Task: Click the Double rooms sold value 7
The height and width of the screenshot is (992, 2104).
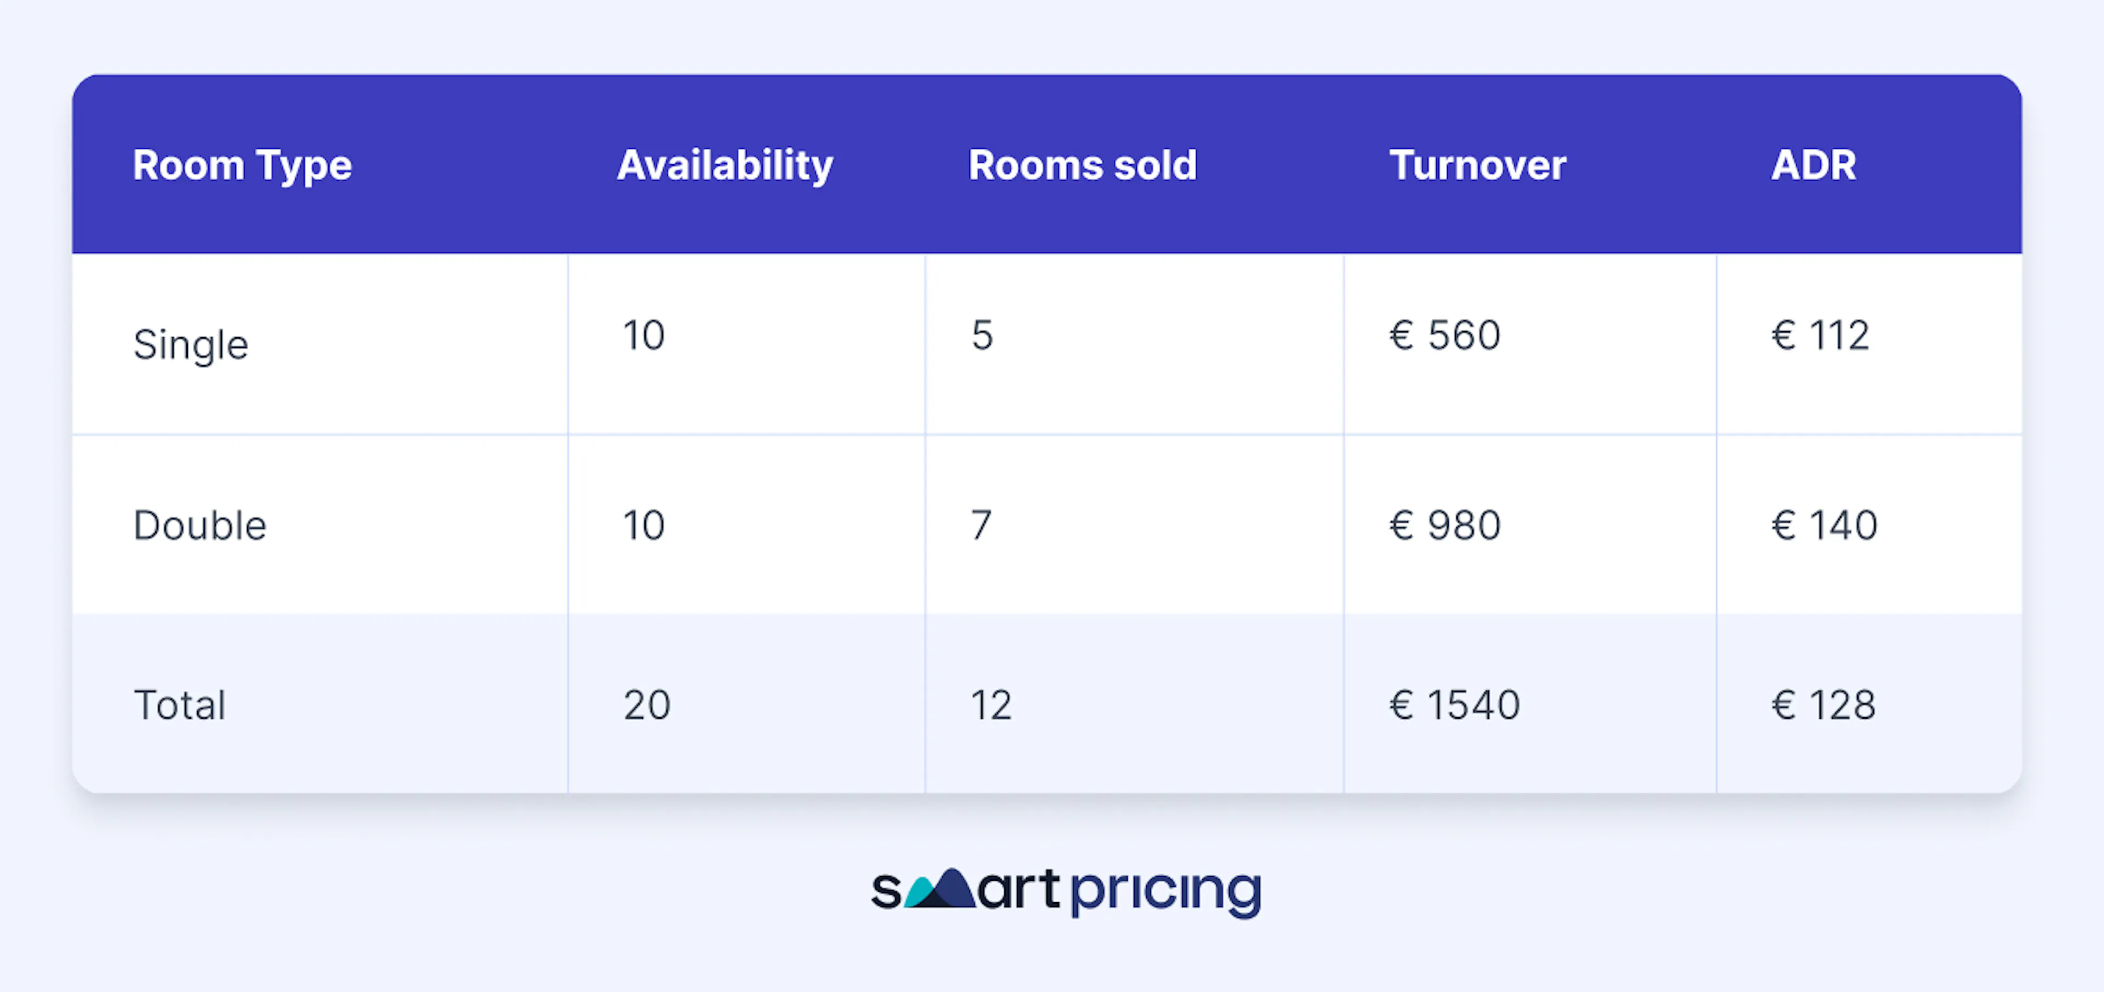Action: coord(982,526)
